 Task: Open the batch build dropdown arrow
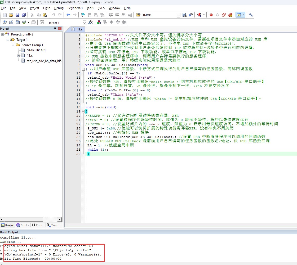[x=28, y=22]
